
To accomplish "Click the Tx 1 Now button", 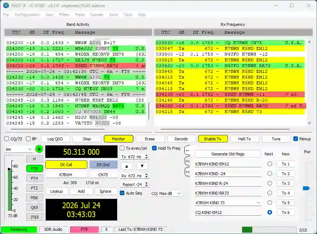I will [x=286, y=164].
